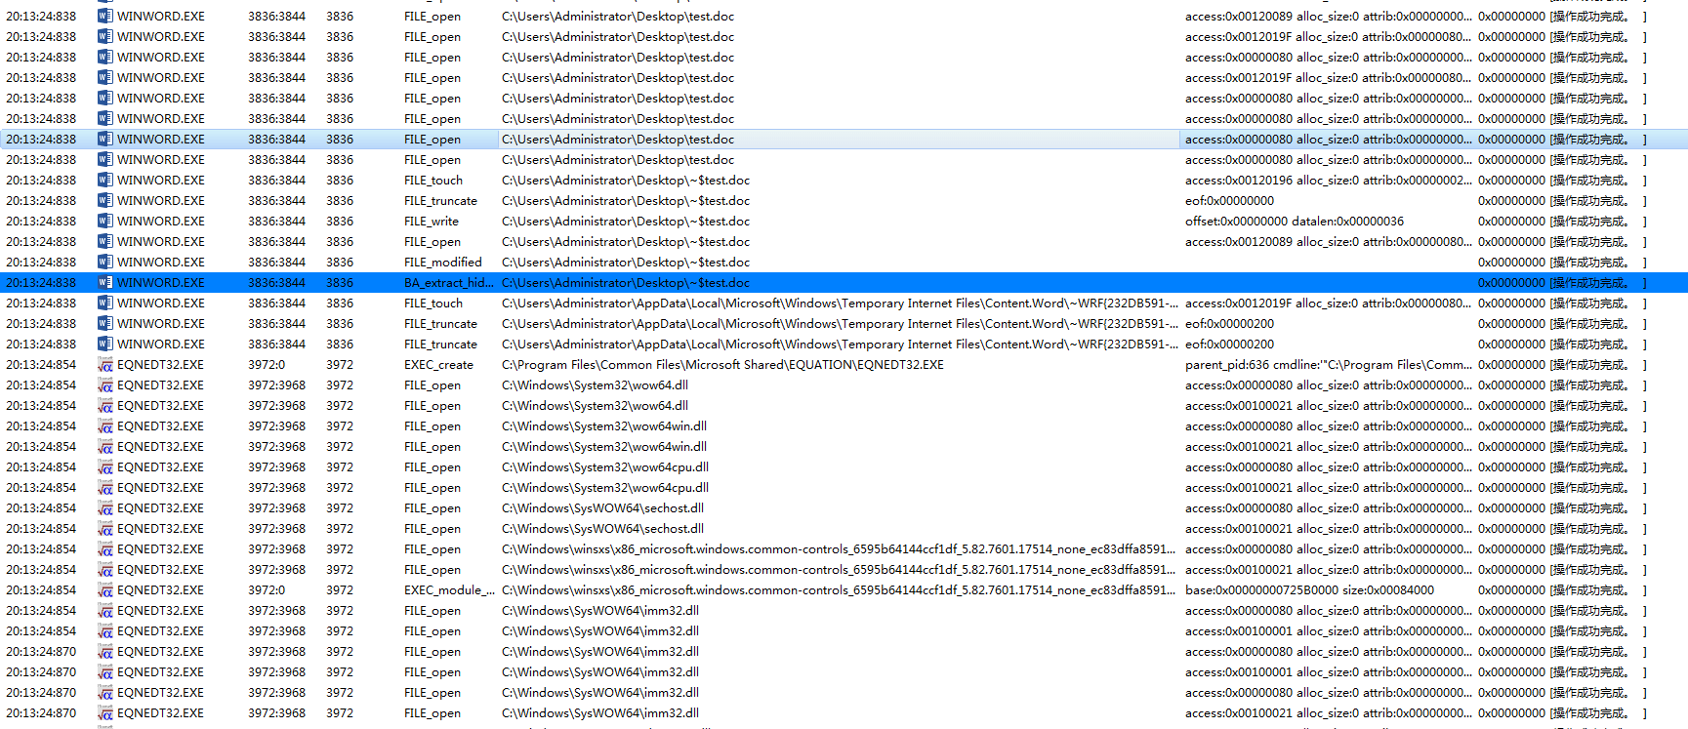Click the wow64win.dll path on the access:0x00000080 row
Screen dimensions: 1688x729
point(604,425)
